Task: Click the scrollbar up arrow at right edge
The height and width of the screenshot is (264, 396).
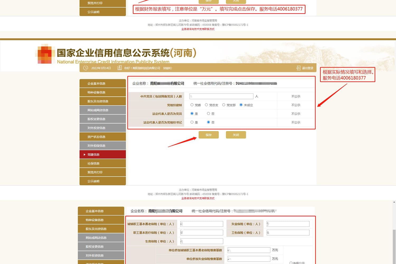Action: click(394, 202)
